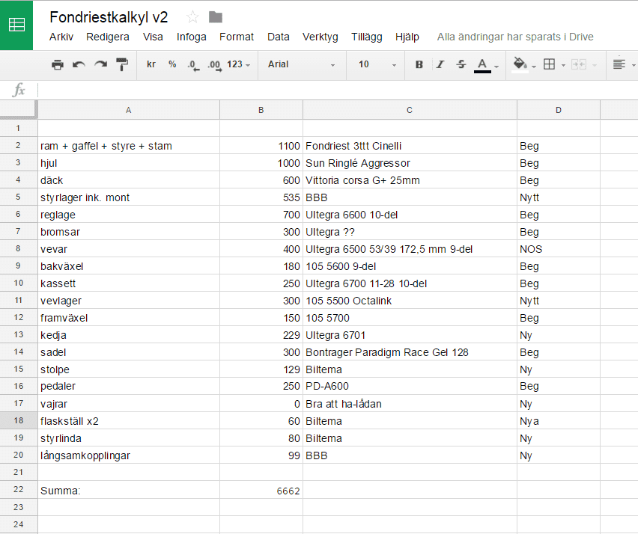This screenshot has width=638, height=534.
Task: Select the 'Nya' cell
Action: [559, 421]
